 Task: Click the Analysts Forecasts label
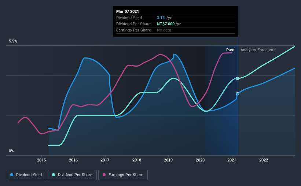click(x=258, y=50)
